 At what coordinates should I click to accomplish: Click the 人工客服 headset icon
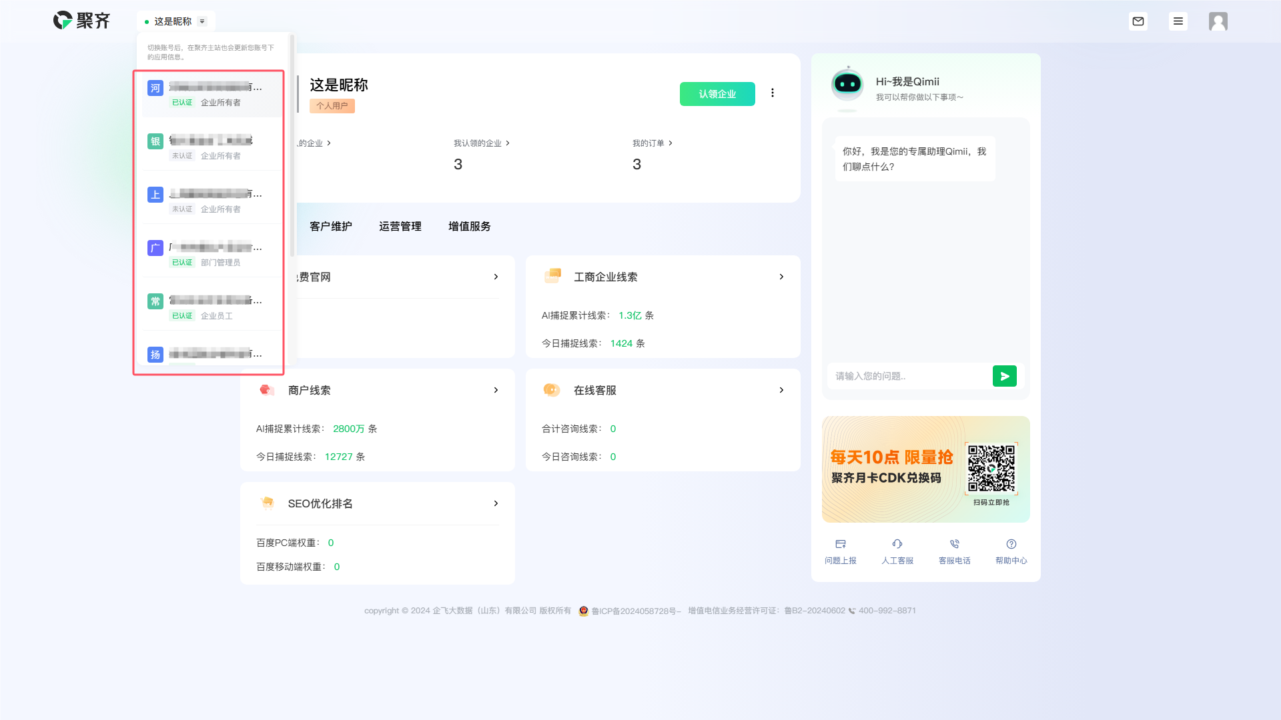tap(897, 544)
